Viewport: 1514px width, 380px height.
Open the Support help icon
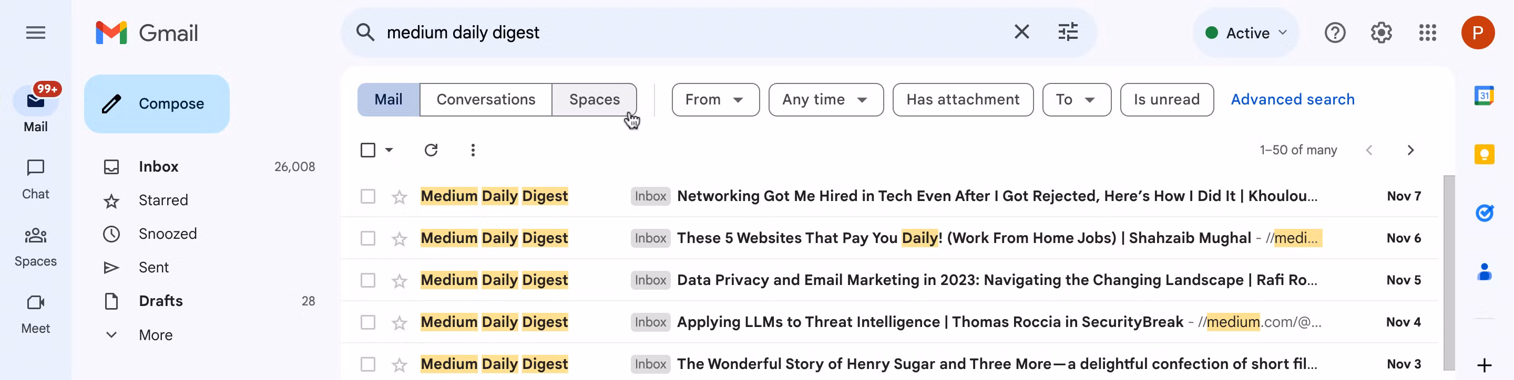point(1335,33)
